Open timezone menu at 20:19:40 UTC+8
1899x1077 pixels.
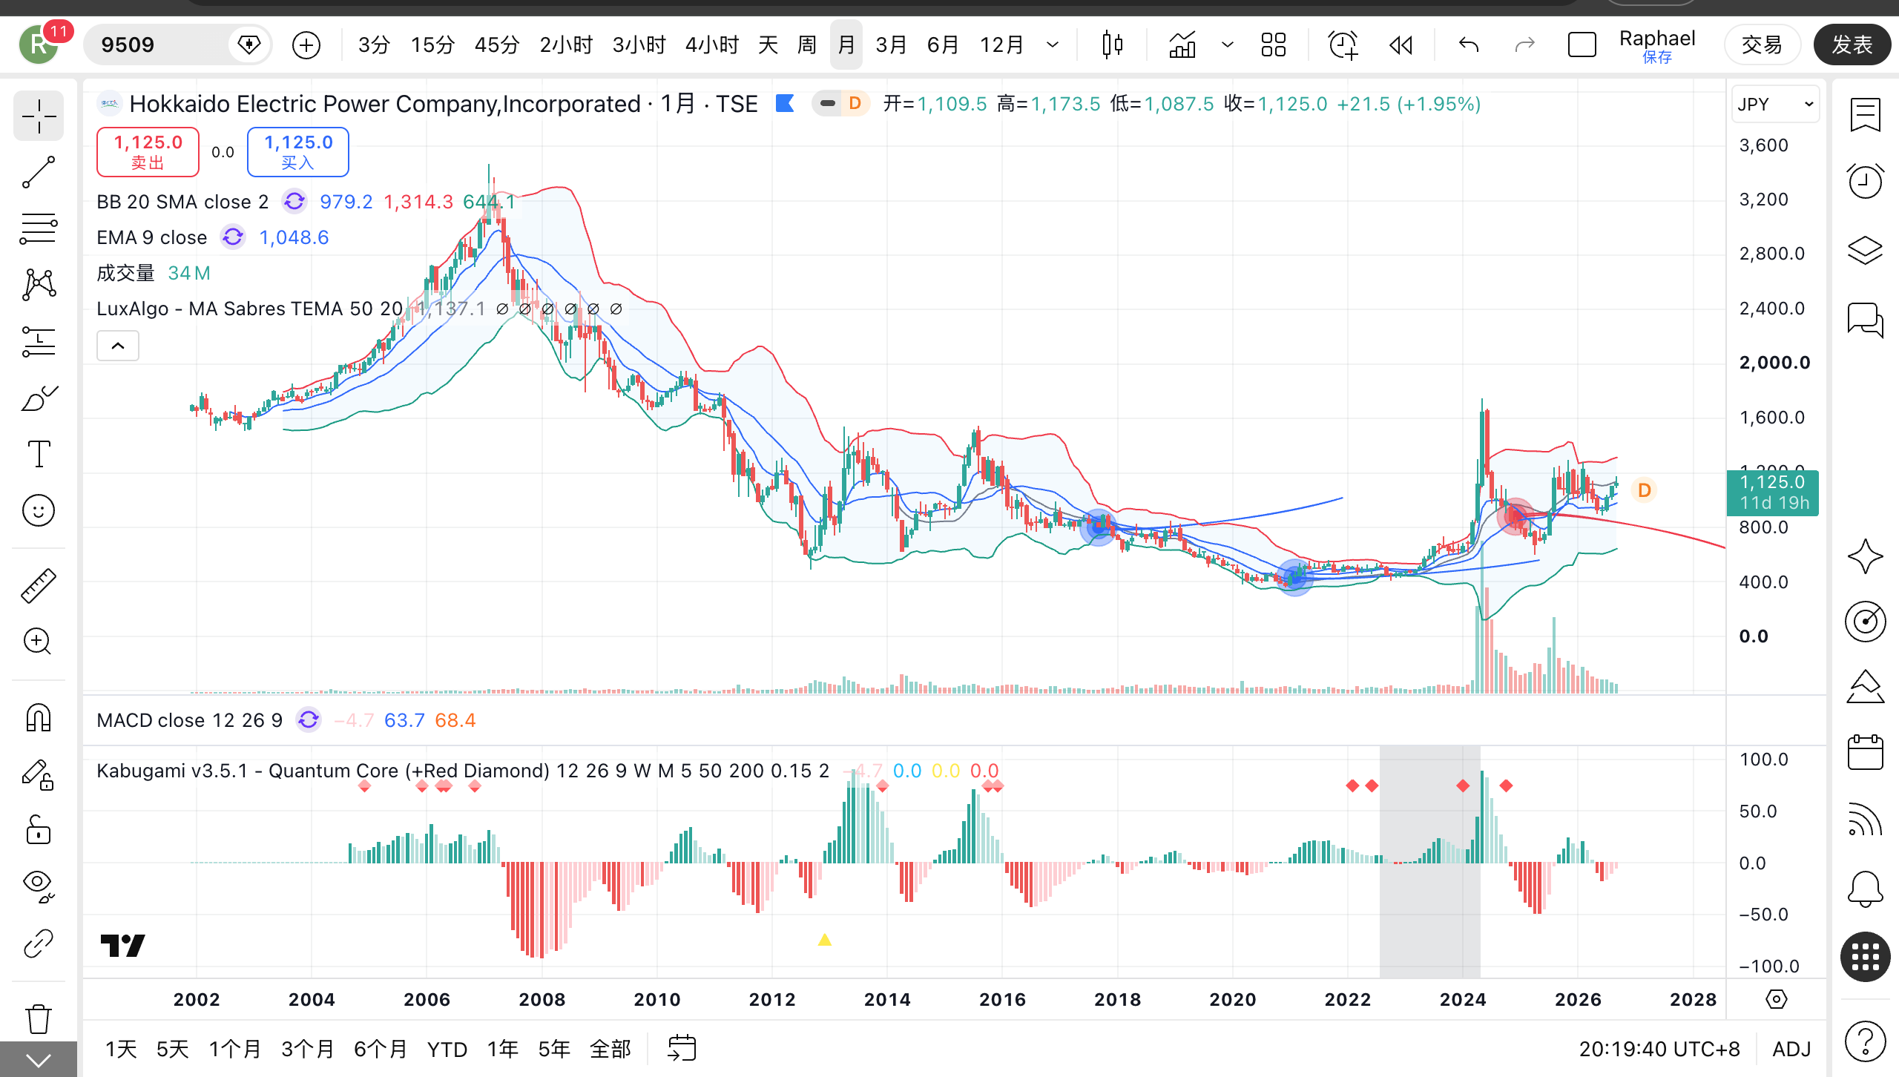coord(1659,1049)
